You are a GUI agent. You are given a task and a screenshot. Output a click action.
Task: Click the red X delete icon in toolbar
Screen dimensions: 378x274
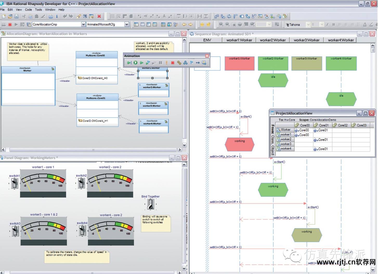click(99, 16)
